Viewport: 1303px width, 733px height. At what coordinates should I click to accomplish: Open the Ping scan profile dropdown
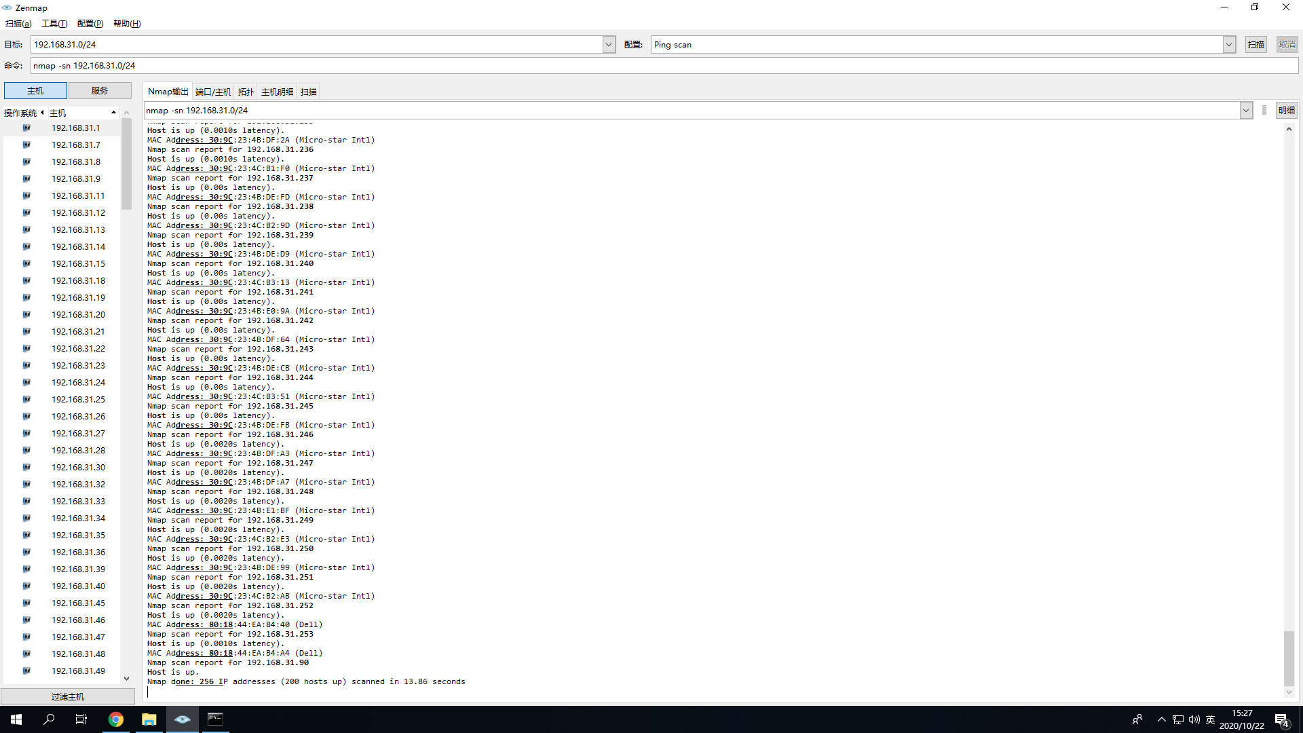point(1228,45)
